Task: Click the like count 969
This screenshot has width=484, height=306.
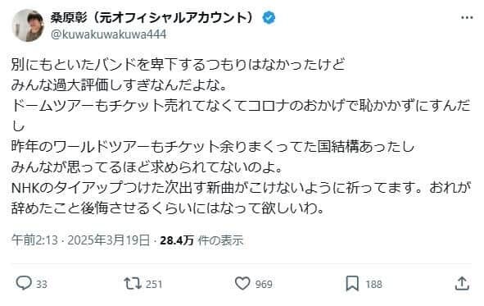Action: click(x=264, y=284)
